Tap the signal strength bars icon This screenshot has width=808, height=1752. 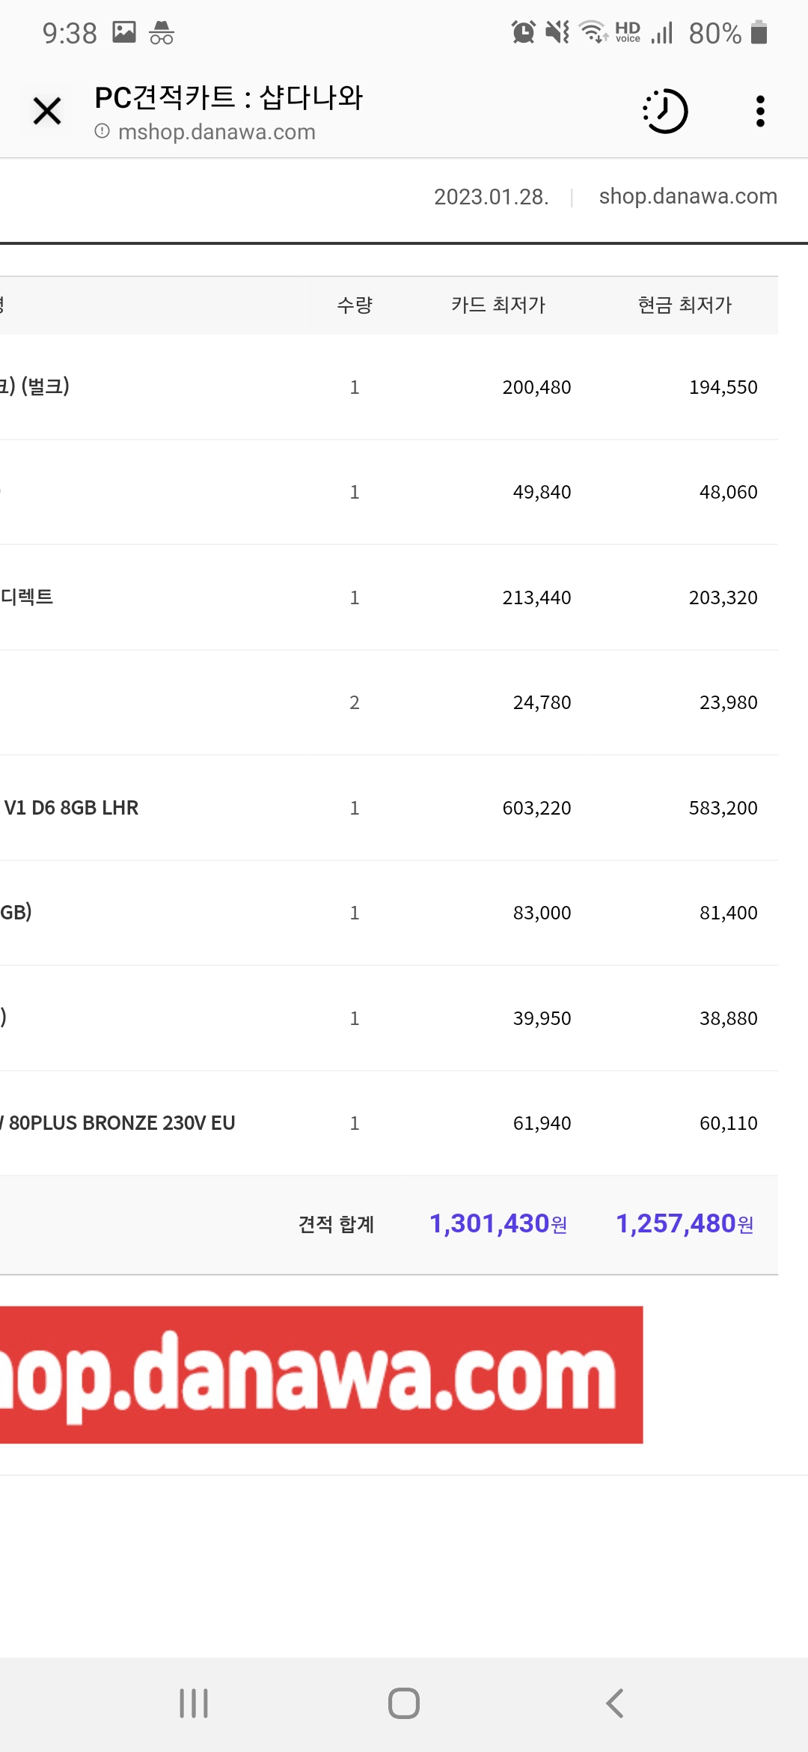pos(662,32)
